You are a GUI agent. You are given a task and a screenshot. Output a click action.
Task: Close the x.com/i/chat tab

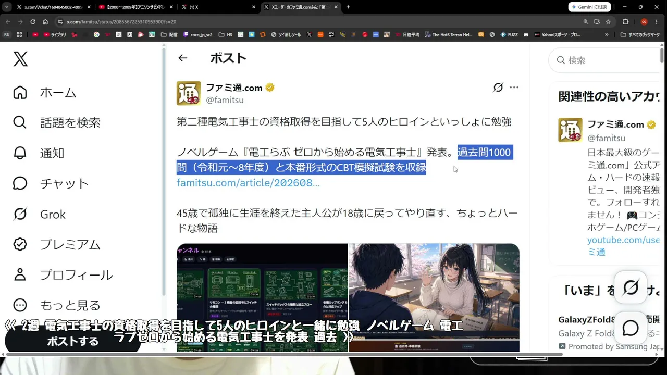(x=89, y=7)
